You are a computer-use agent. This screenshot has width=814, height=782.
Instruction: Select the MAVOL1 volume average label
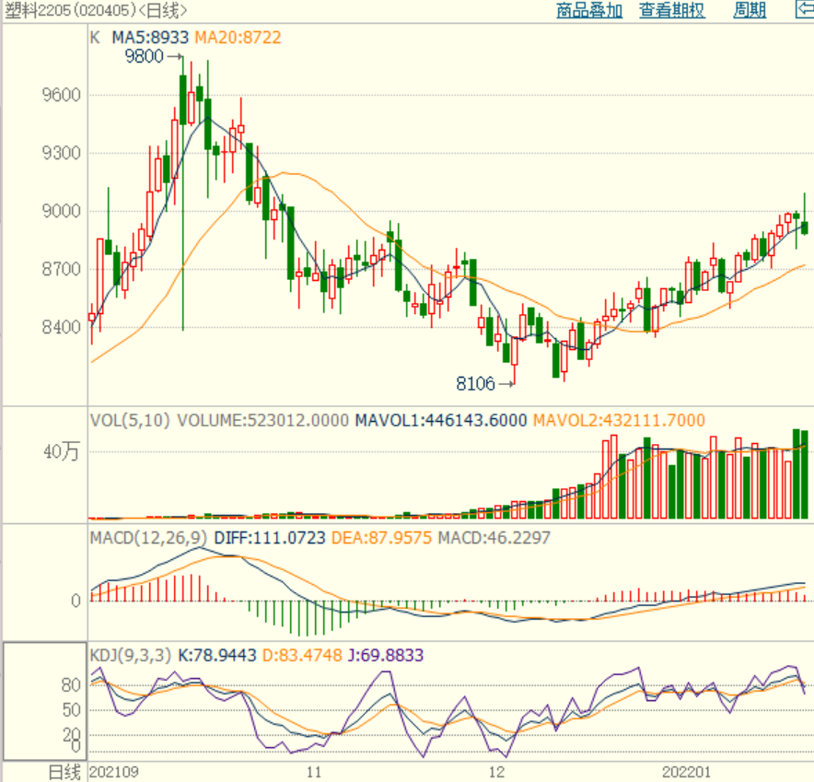click(440, 420)
